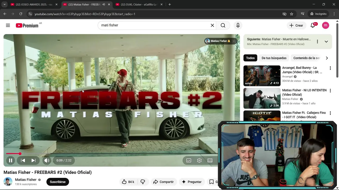Close the JOSEO AWARDS tab
Viewport: 339px width, 190px height.
(x=56, y=4)
